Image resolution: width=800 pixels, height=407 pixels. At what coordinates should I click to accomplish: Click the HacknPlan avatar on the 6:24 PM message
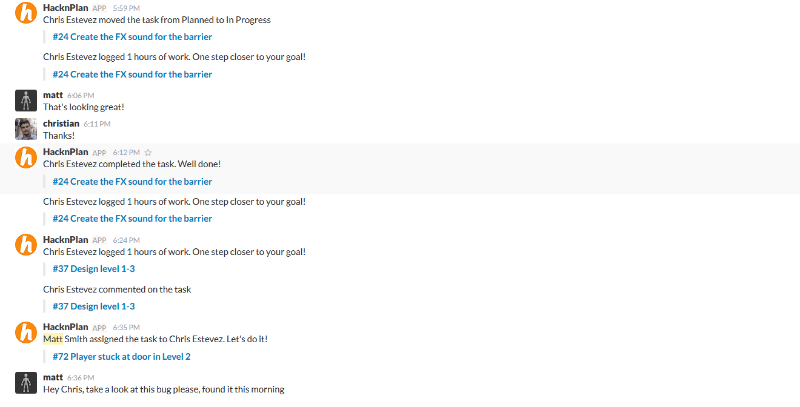26,245
